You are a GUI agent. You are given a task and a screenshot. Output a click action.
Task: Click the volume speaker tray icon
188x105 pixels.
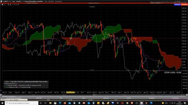coord(175,103)
